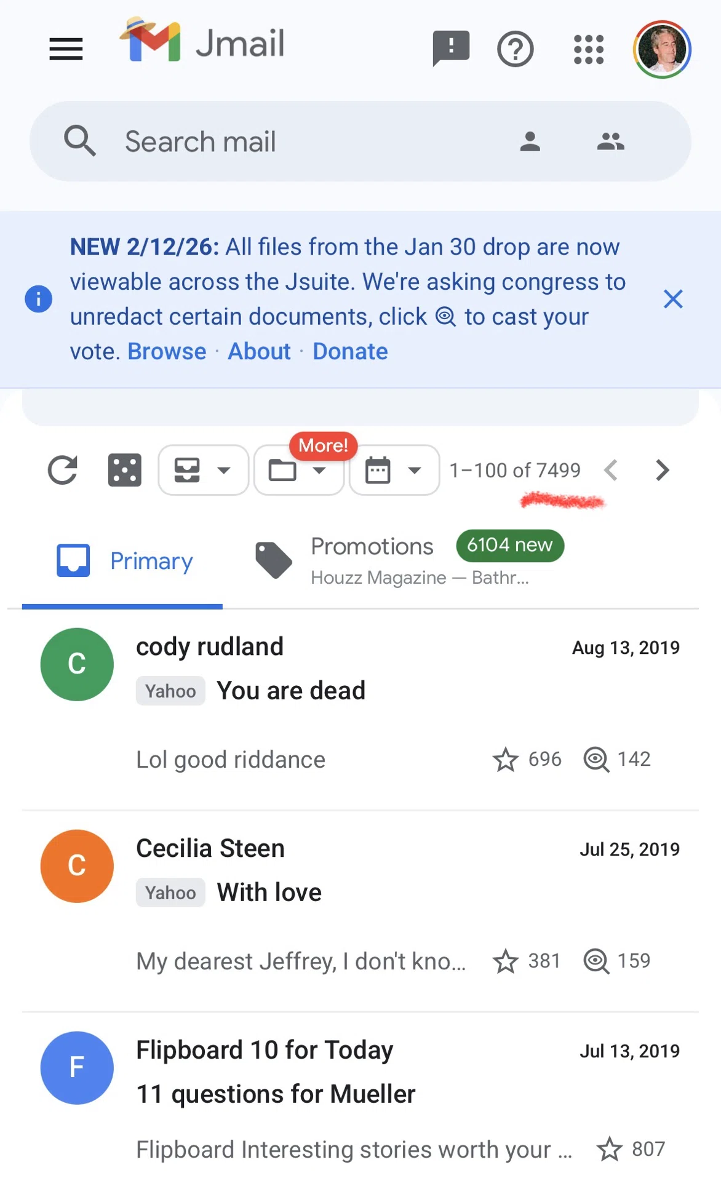Follow the Browse link in banner
The image size is (721, 1181).
pos(167,352)
